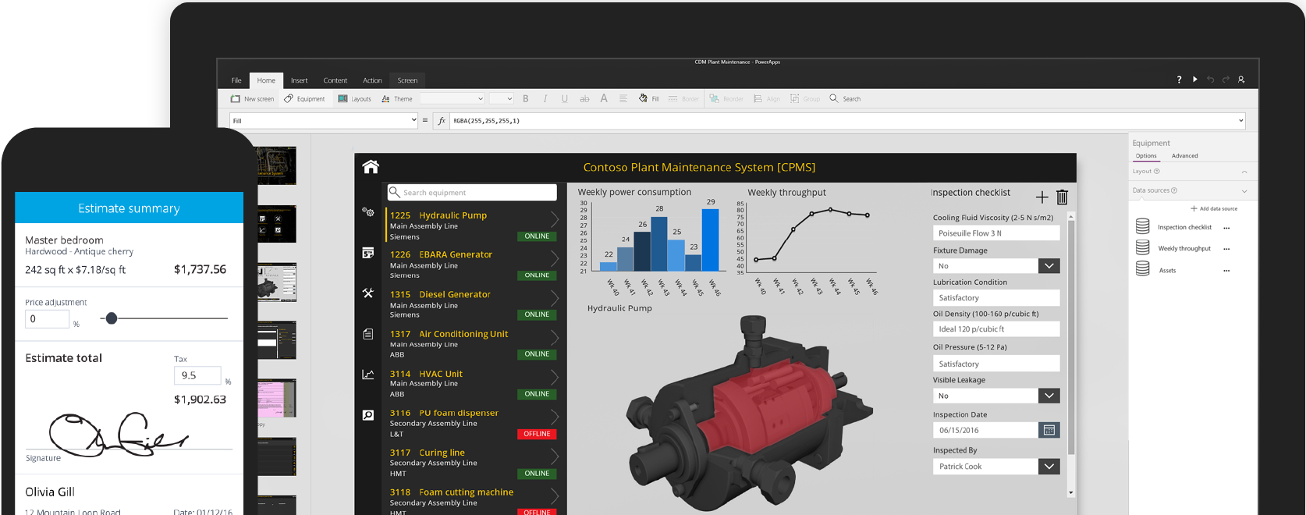The image size is (1306, 515).
Task: Open the font family dropdown in ribbon
Action: pos(452,99)
